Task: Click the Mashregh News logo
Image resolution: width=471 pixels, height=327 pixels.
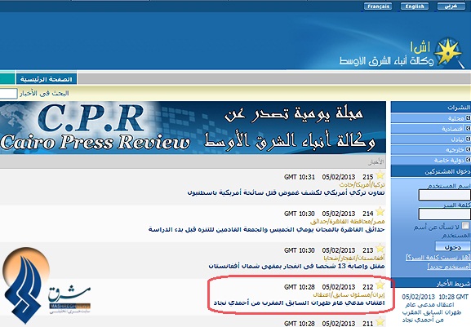Action: point(46,285)
